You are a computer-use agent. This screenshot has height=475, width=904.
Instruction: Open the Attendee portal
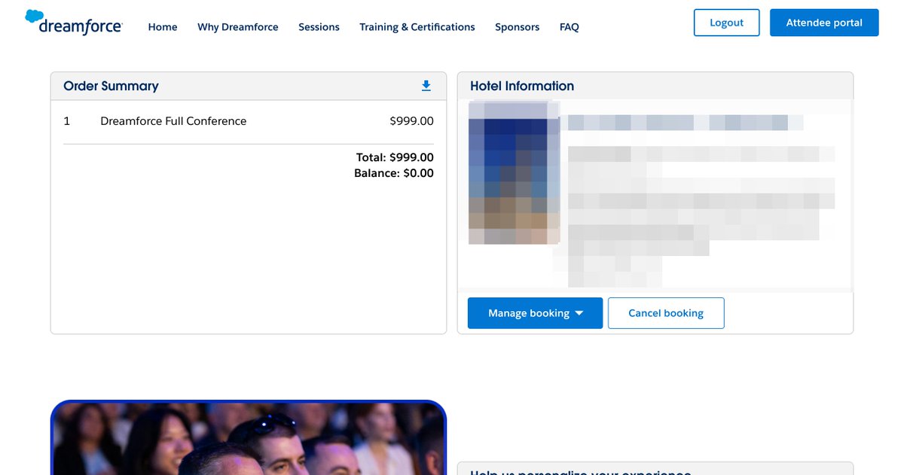[x=823, y=22]
